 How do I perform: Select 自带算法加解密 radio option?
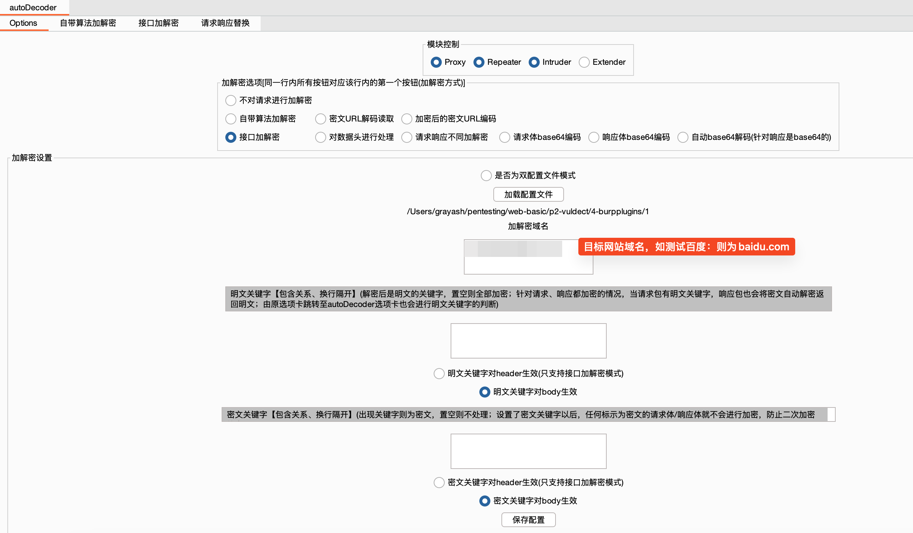[x=231, y=119]
